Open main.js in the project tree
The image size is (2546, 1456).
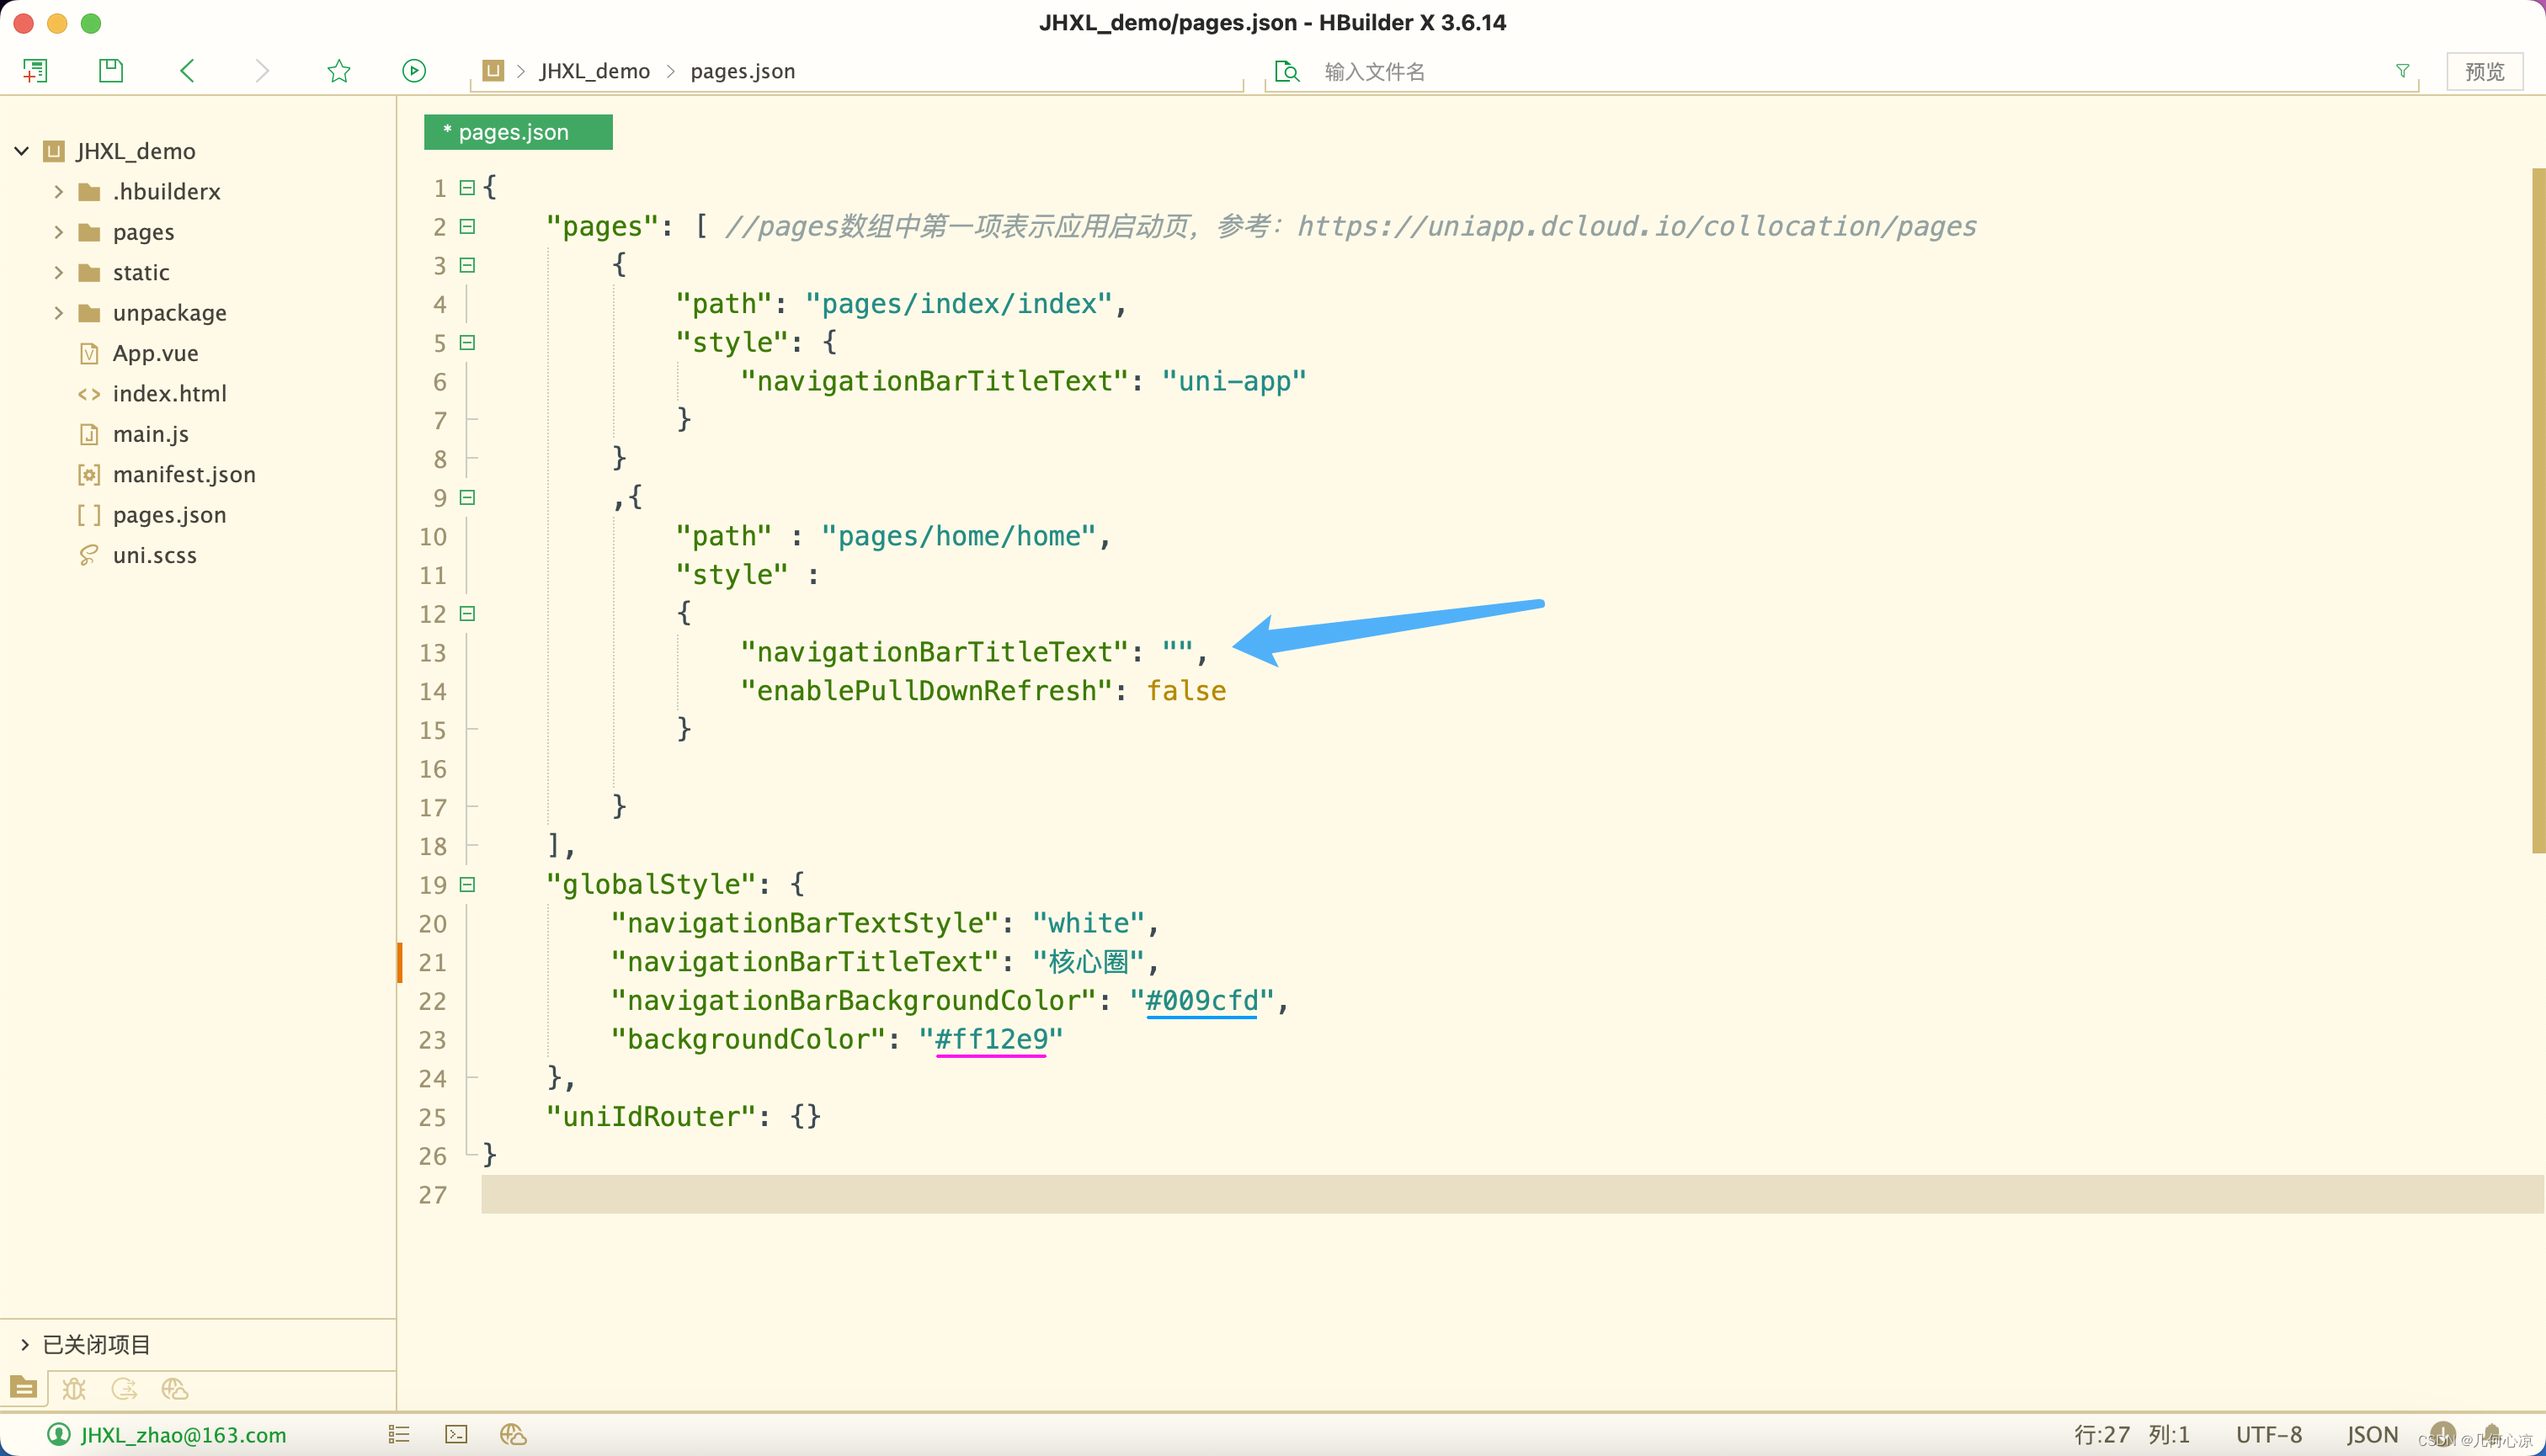point(150,434)
